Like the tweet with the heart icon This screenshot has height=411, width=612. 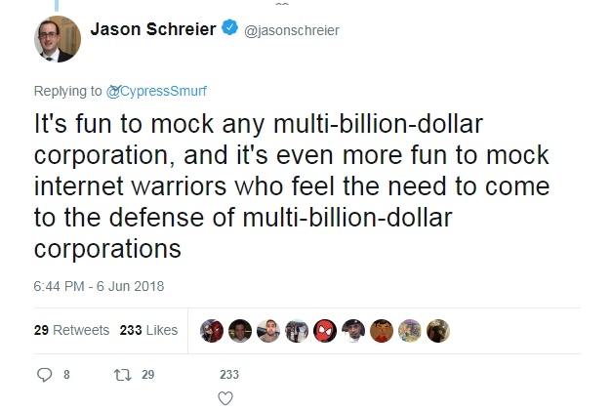click(225, 397)
